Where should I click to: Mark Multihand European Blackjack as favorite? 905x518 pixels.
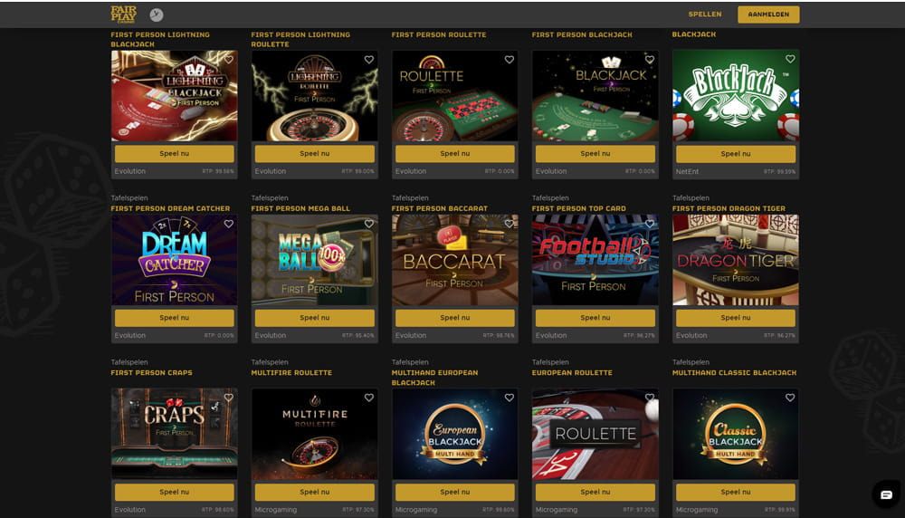pyautogui.click(x=509, y=398)
